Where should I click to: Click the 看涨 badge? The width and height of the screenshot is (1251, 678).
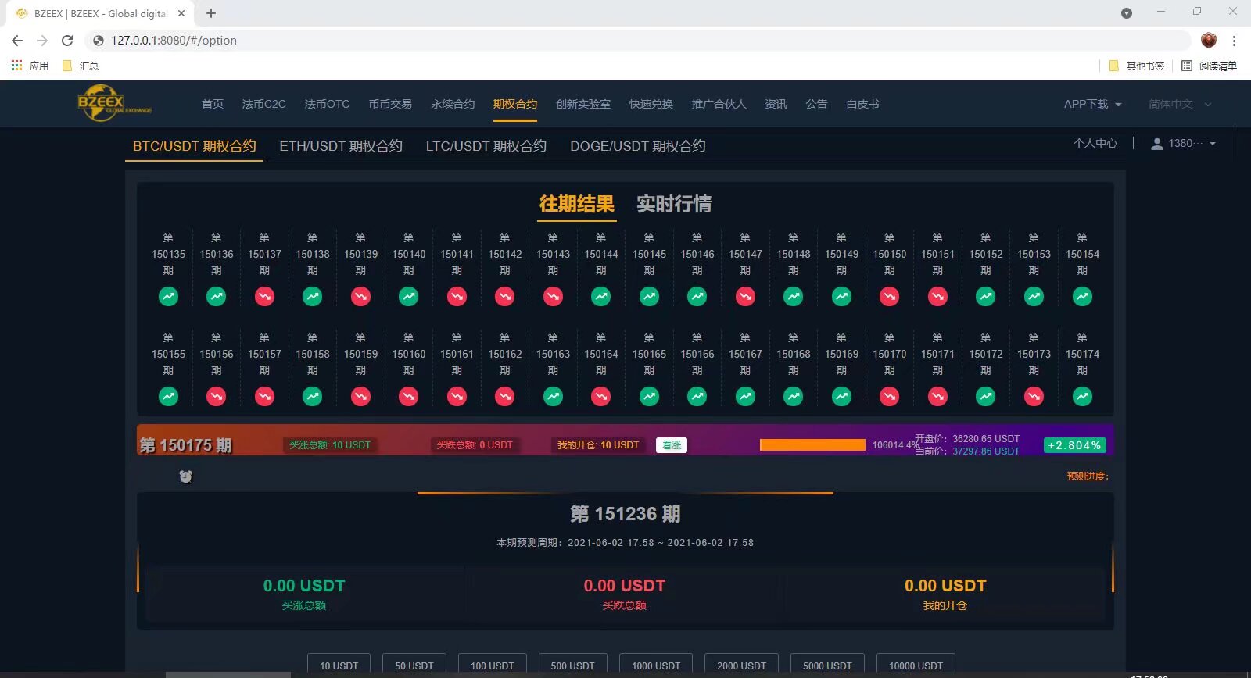point(672,445)
